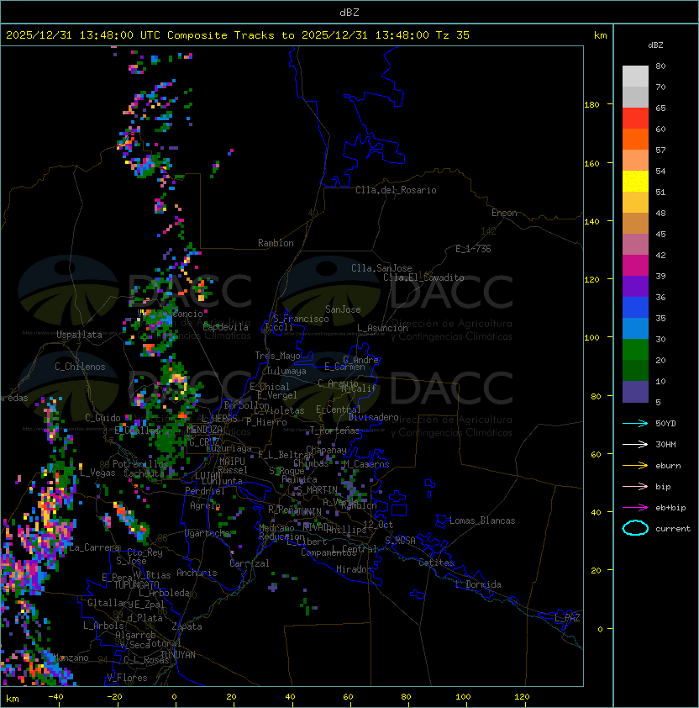Click the '50YD' legend label
Screen dimensions: 699x708
(x=665, y=424)
